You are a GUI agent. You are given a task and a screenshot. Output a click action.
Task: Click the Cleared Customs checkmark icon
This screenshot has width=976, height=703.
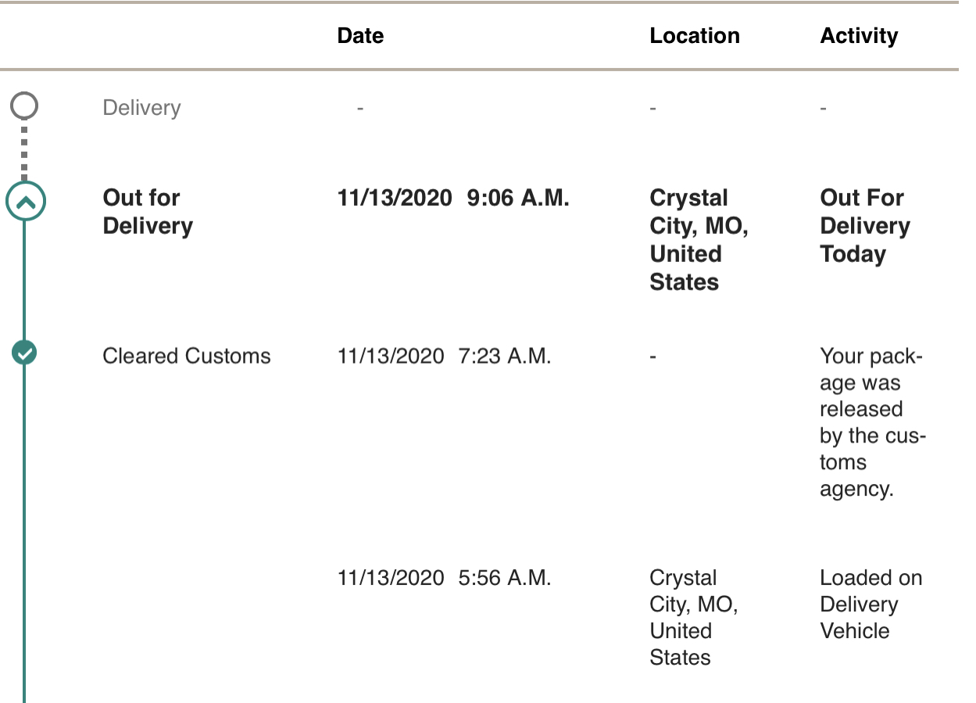25,353
